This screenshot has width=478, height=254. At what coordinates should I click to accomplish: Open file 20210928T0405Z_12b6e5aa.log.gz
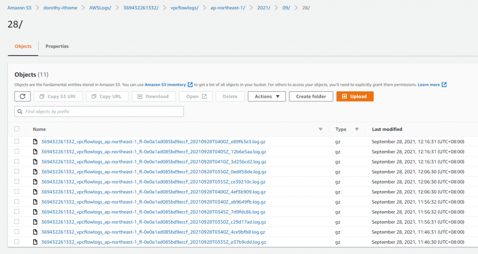(x=154, y=151)
